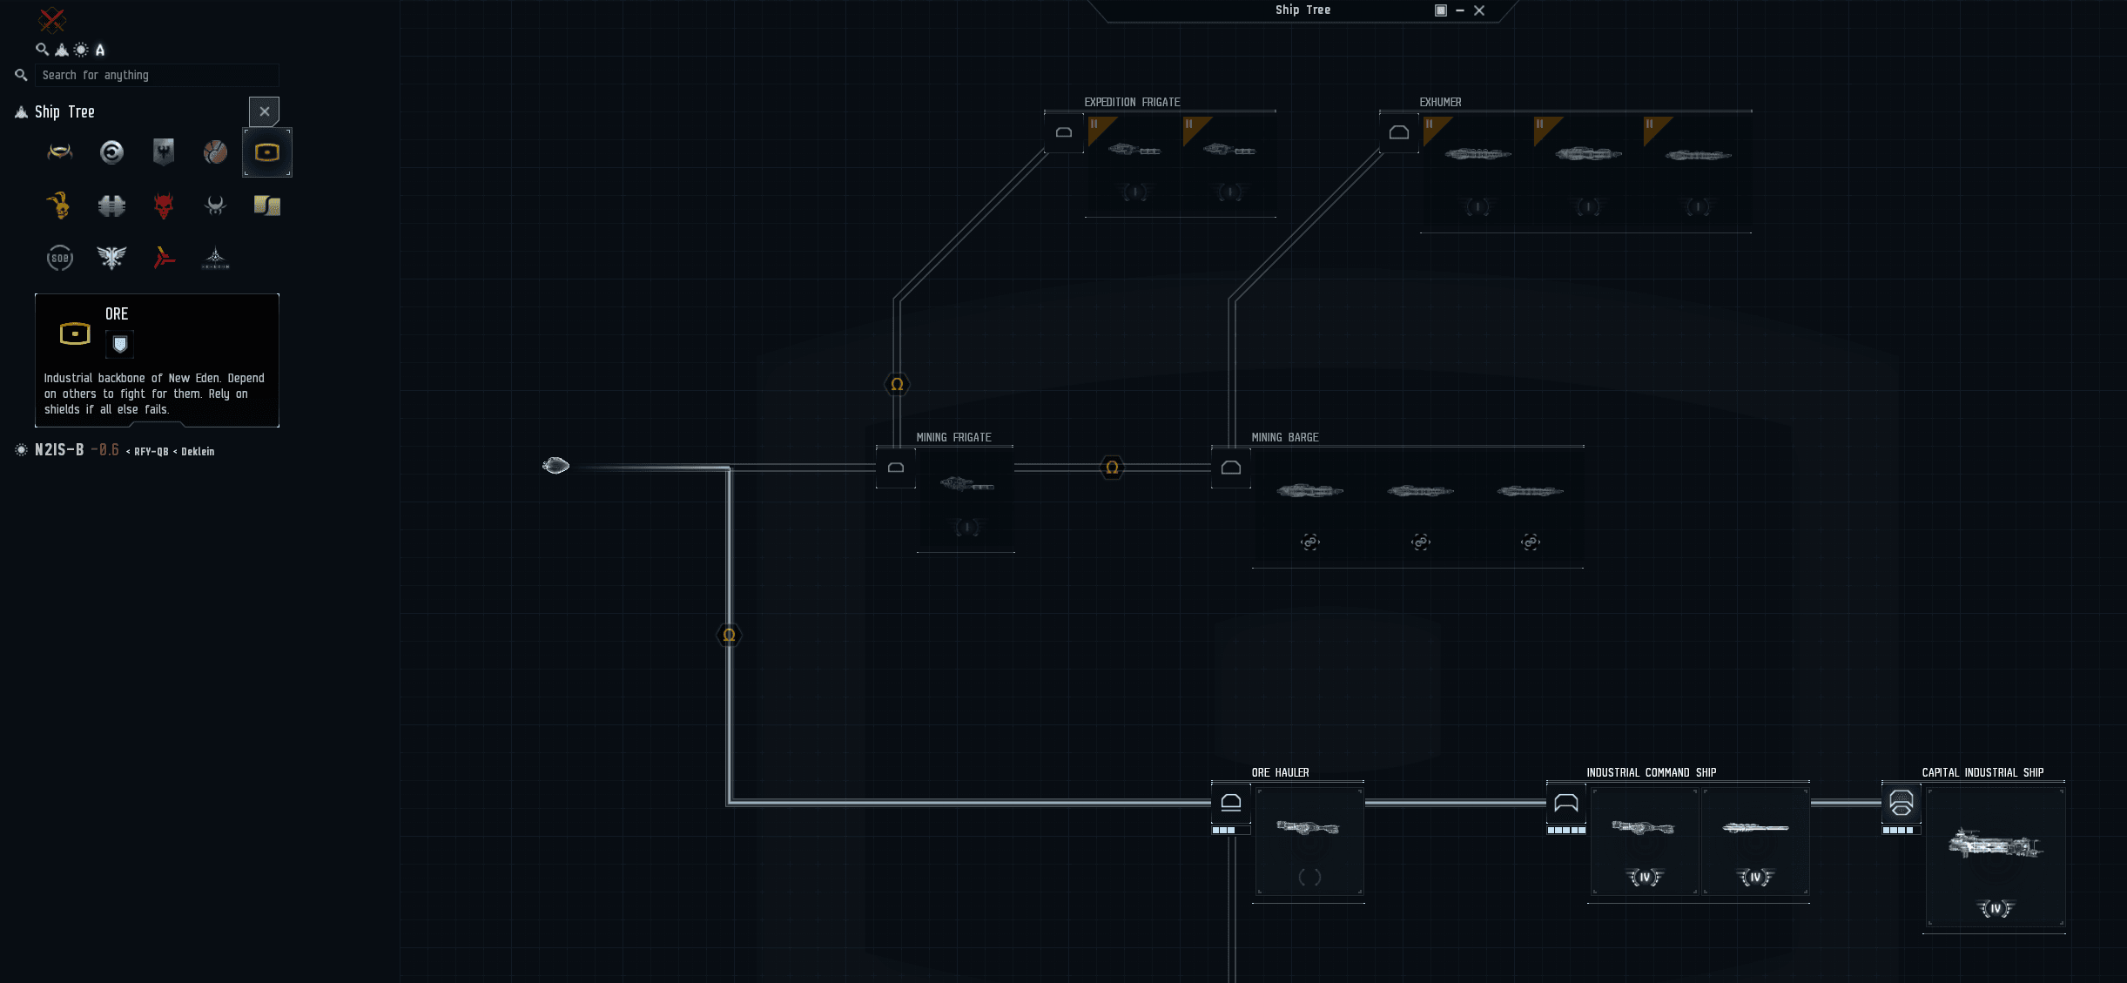The image size is (2127, 983).
Task: Click the MINING BARGE group label
Action: [1285, 437]
